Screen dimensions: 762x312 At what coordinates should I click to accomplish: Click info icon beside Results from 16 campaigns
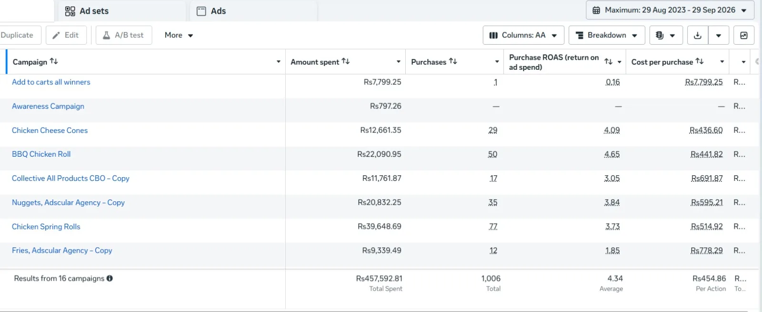(110, 278)
